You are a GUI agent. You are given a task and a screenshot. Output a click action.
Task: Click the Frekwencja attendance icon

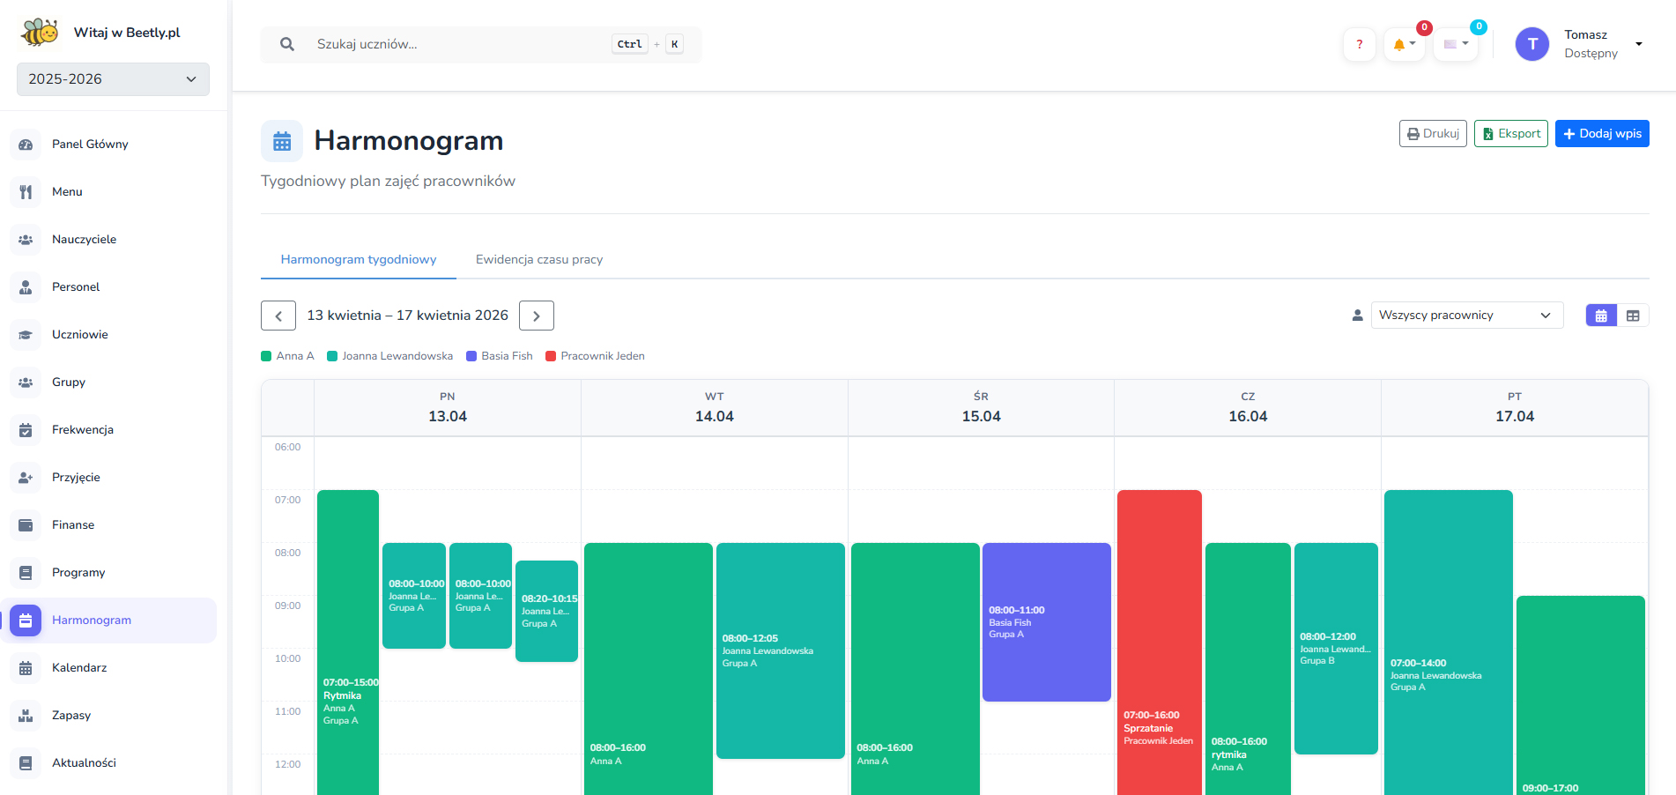point(26,430)
